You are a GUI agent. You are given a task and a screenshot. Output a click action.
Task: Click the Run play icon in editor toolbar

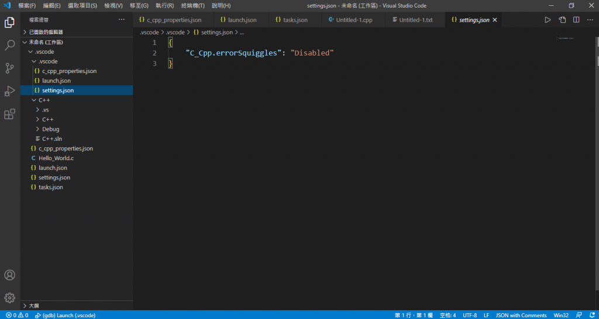click(x=548, y=20)
